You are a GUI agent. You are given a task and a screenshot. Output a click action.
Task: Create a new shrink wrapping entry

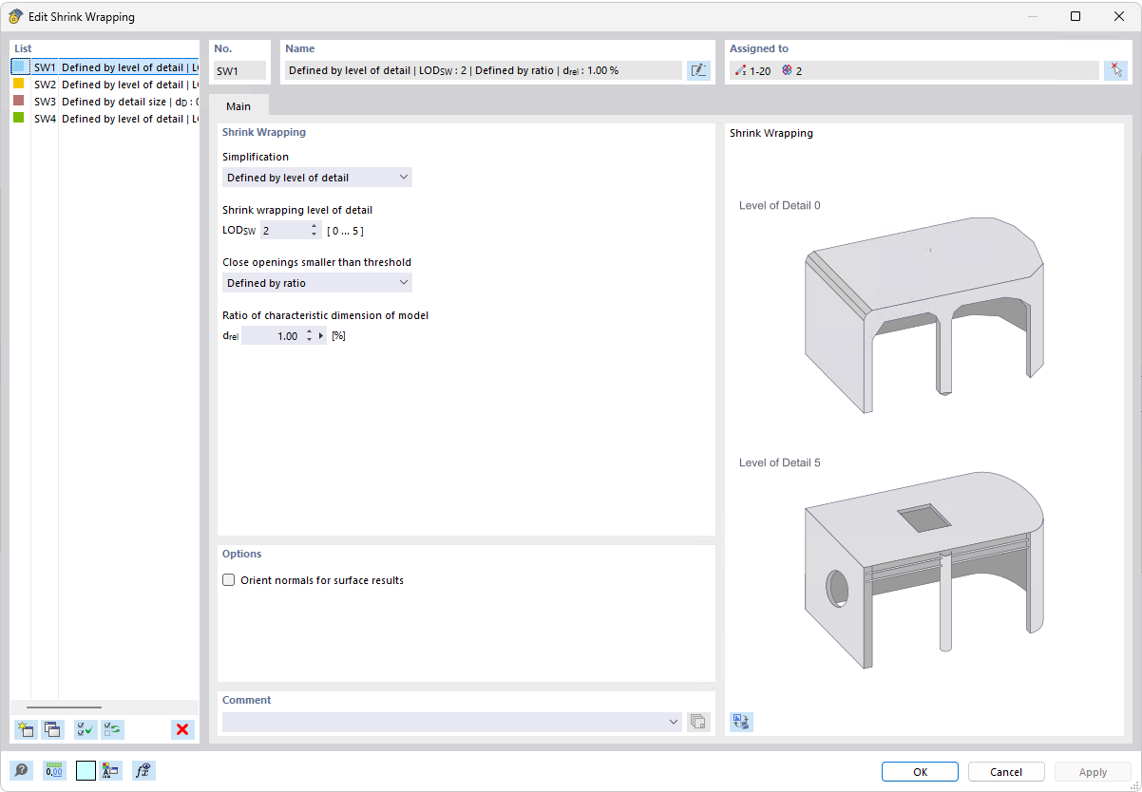(26, 729)
